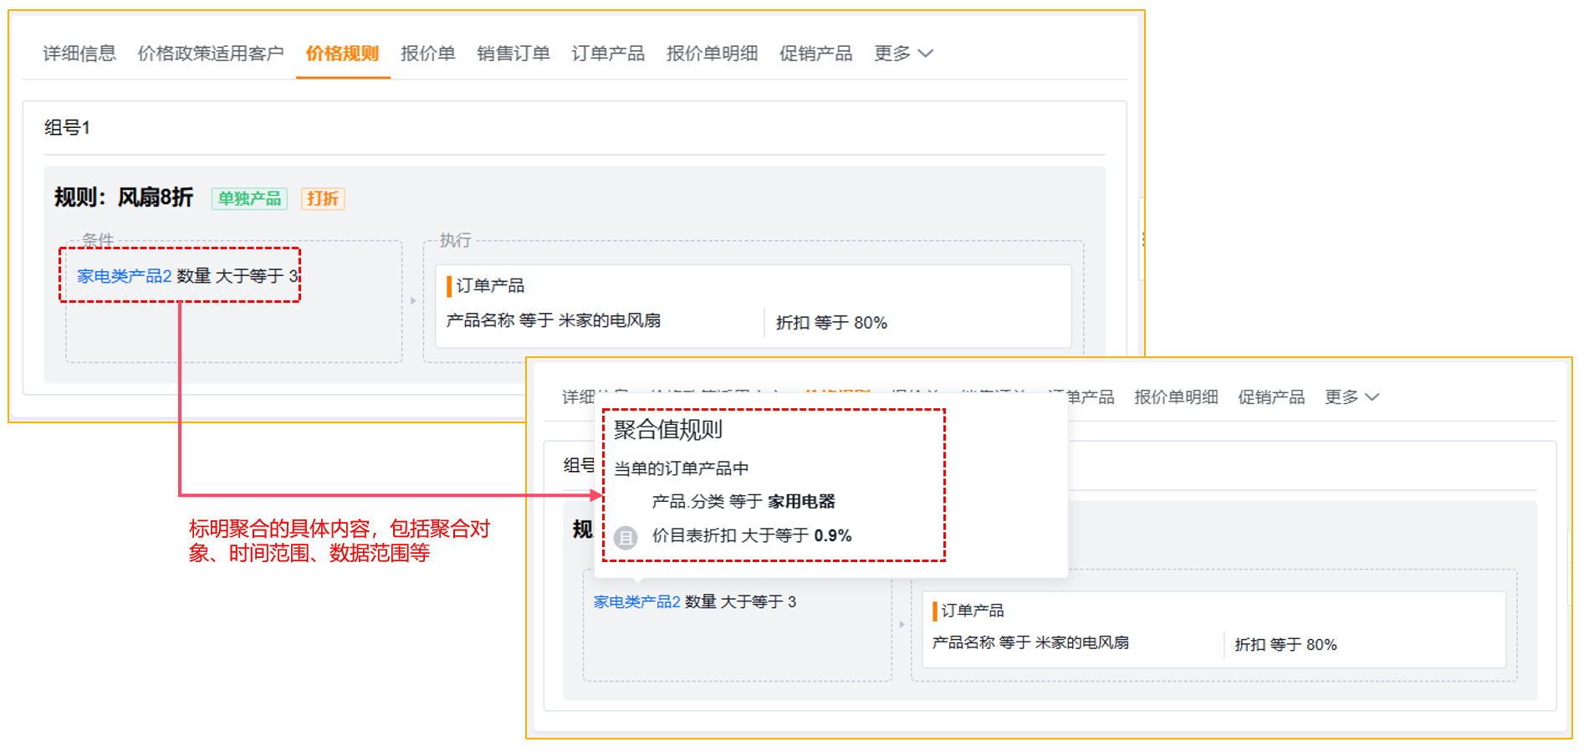
Task: Click the 单独产品 green tag
Action: [x=249, y=198]
